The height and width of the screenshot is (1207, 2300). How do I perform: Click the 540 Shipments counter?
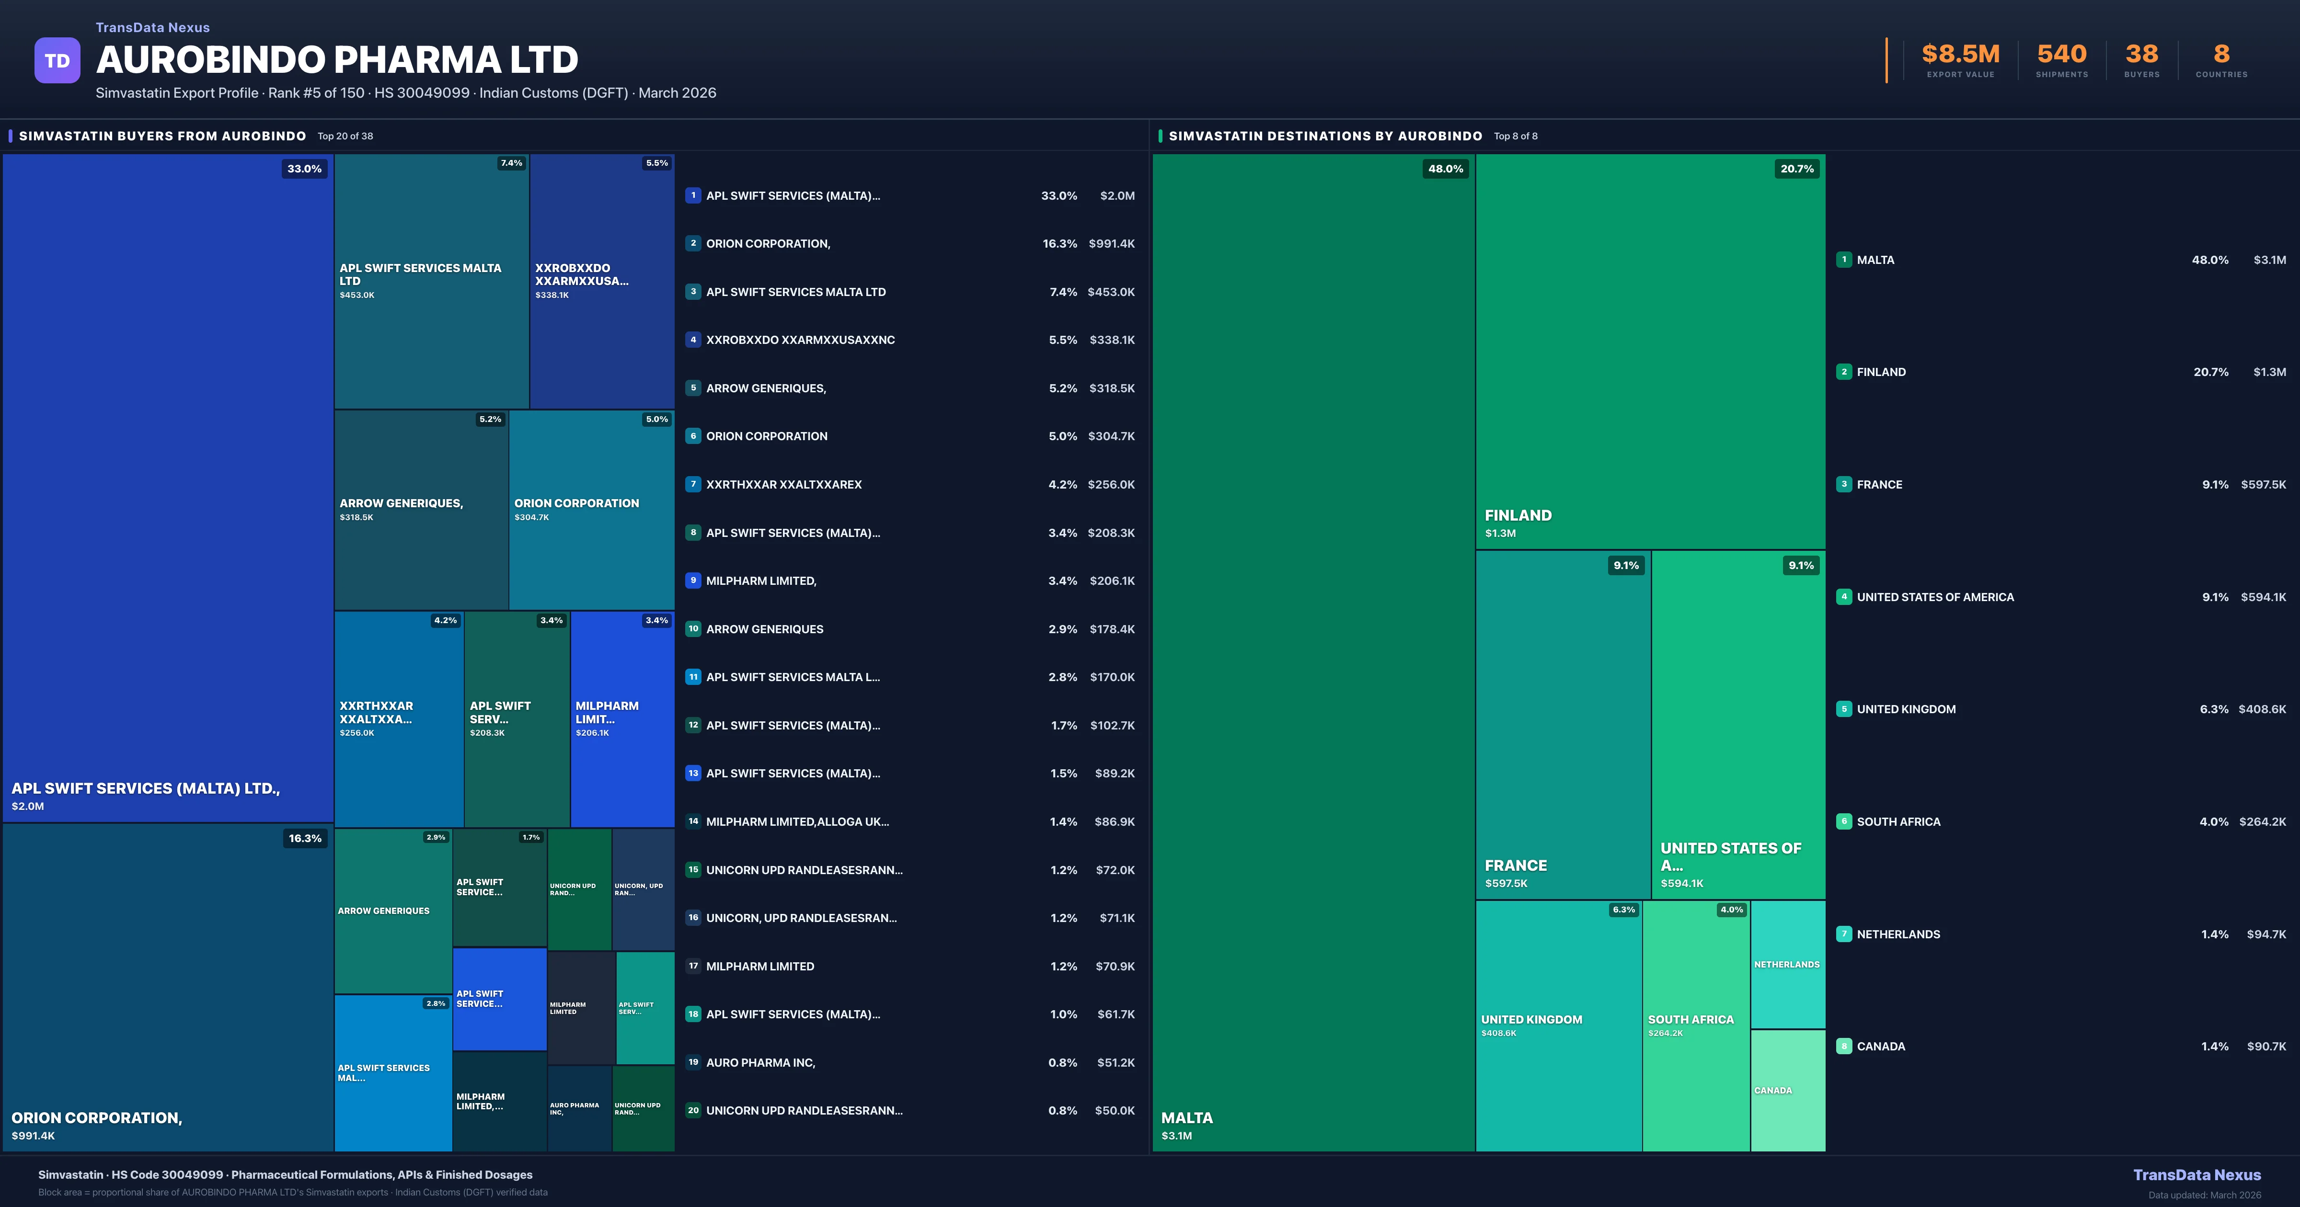pyautogui.click(x=2061, y=54)
